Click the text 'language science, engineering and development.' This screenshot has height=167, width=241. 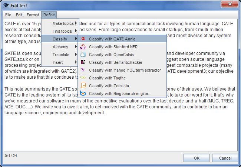point(55,113)
